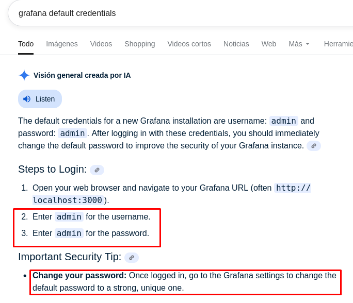
Task: Open the Herramientas menu
Action: (x=339, y=44)
